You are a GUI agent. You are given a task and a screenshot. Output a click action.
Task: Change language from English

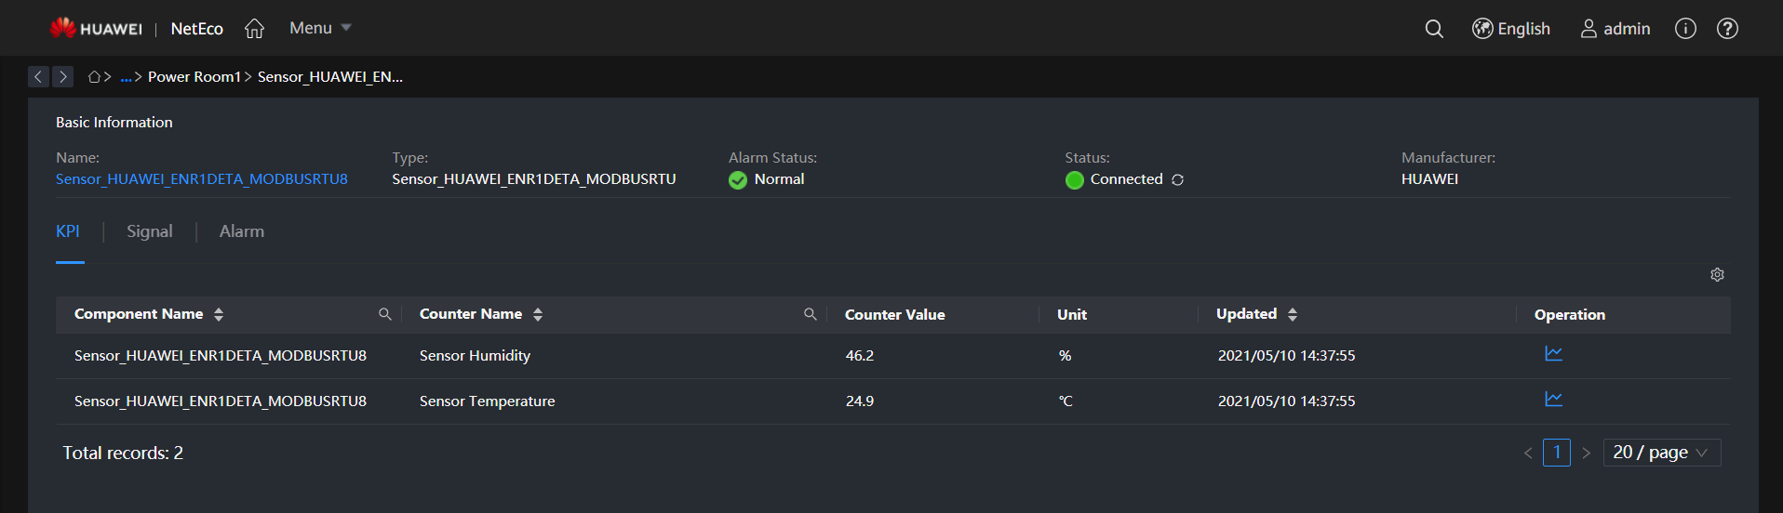point(1511,29)
